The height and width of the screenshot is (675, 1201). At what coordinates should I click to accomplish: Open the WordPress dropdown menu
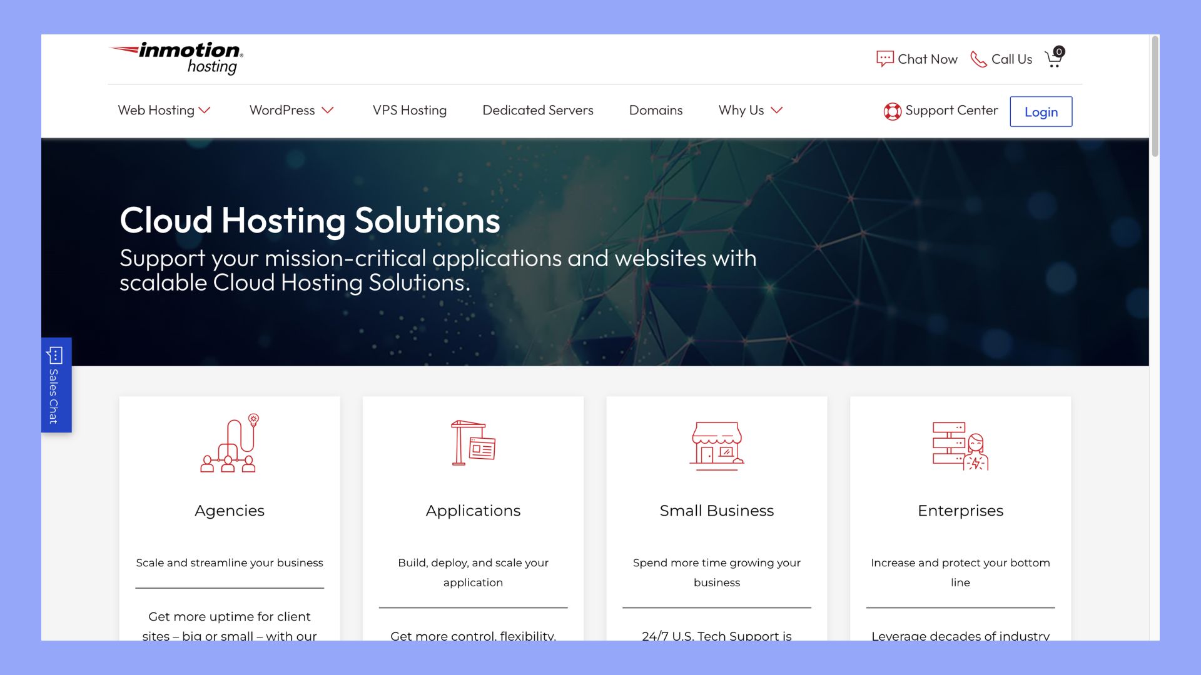tap(291, 110)
